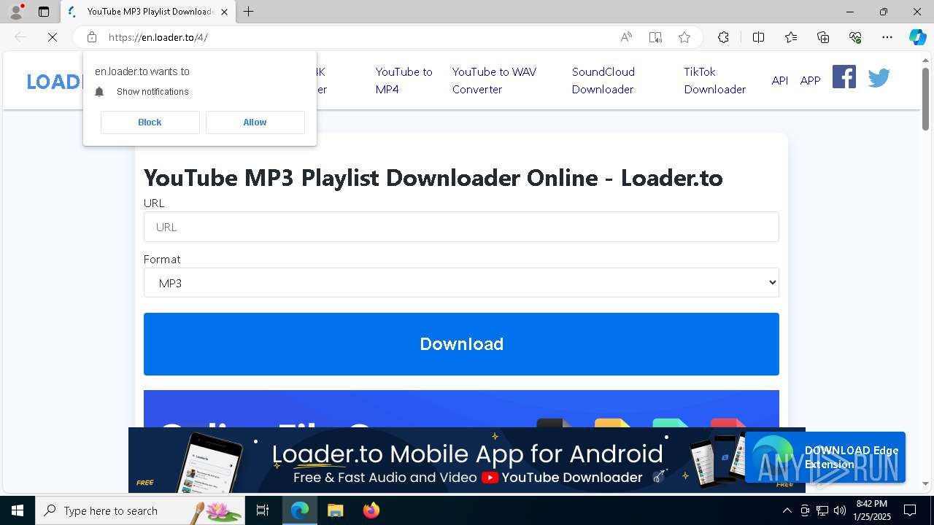The height and width of the screenshot is (525, 934).
Task: Click the blue Download button
Action: point(461,344)
